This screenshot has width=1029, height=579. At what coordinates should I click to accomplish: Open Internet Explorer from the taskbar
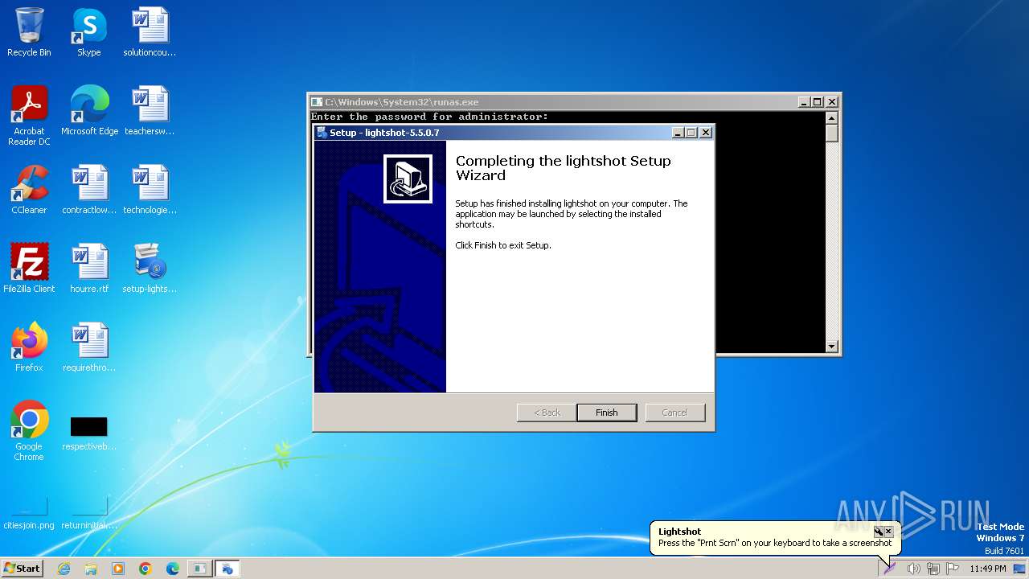pos(64,569)
